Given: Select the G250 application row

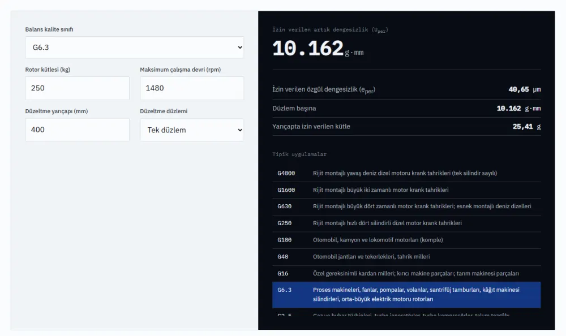Looking at the screenshot, I should point(406,223).
